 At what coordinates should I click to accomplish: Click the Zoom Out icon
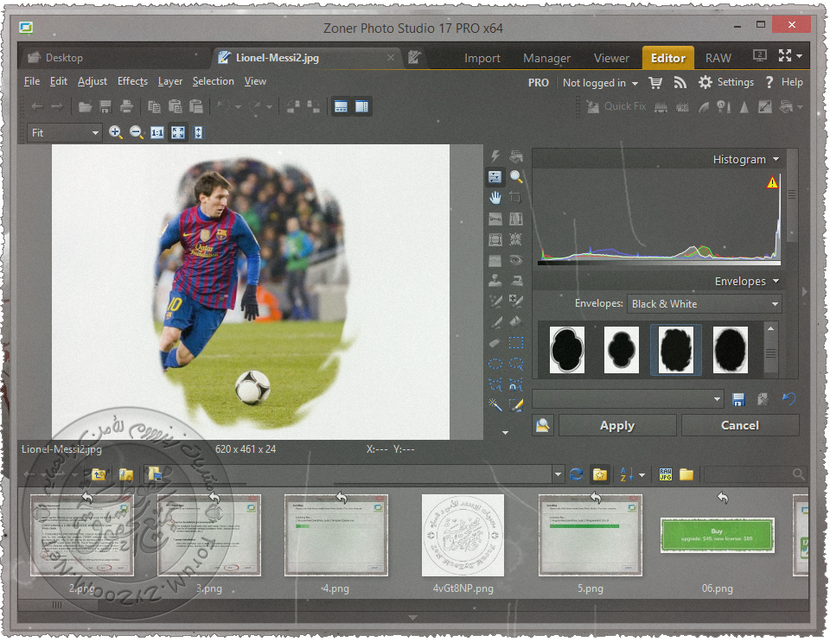[x=137, y=132]
